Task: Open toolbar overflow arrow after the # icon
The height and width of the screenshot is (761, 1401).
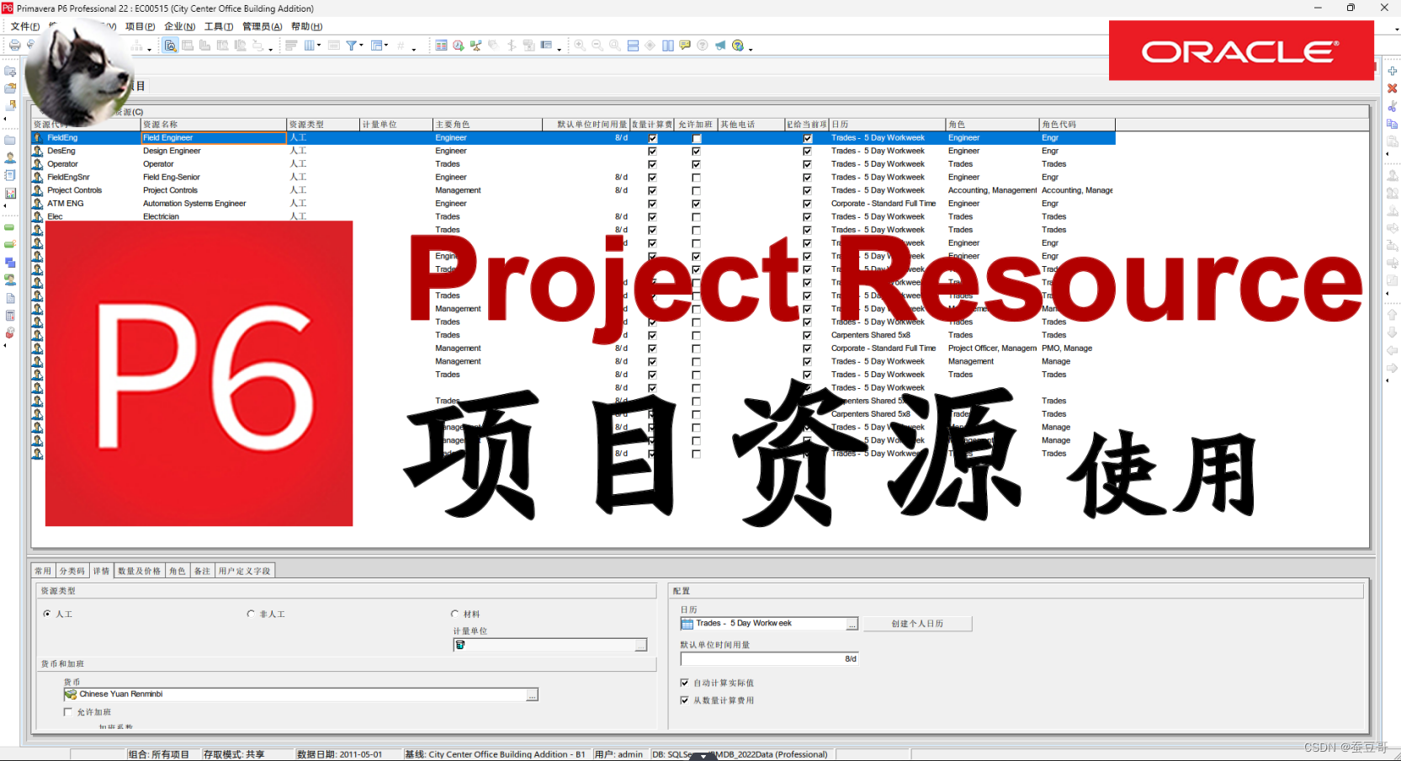Action: point(414,49)
